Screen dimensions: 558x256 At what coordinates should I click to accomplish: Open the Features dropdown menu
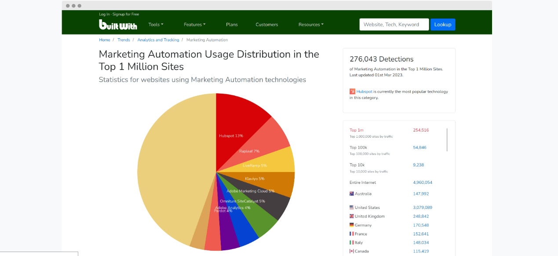[194, 25]
